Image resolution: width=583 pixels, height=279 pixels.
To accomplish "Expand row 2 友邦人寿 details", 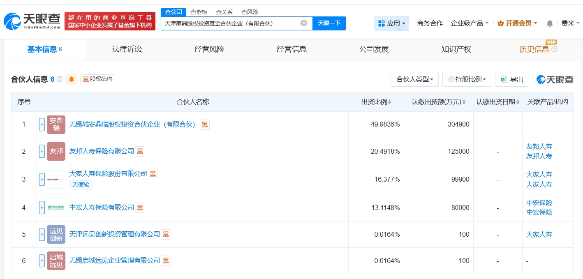I will coord(42,151).
